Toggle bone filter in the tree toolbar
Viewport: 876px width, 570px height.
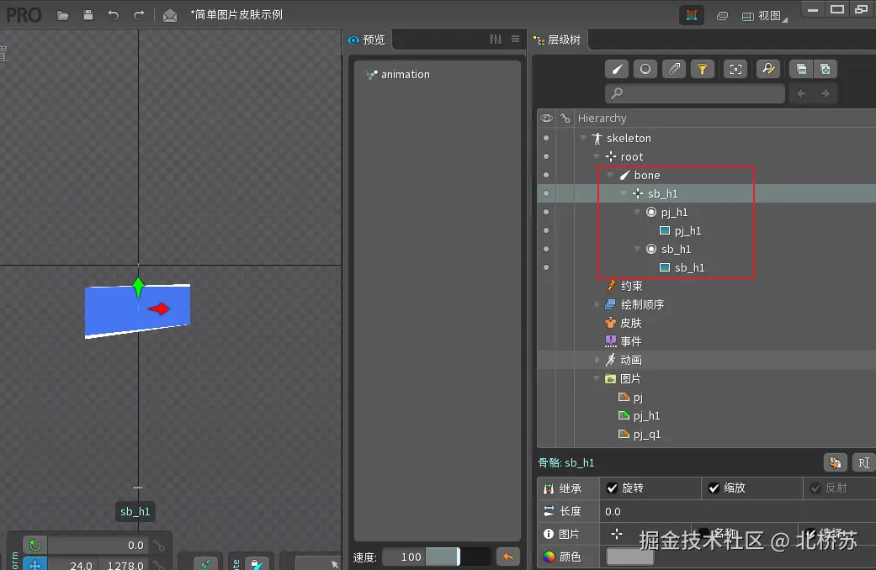618,69
